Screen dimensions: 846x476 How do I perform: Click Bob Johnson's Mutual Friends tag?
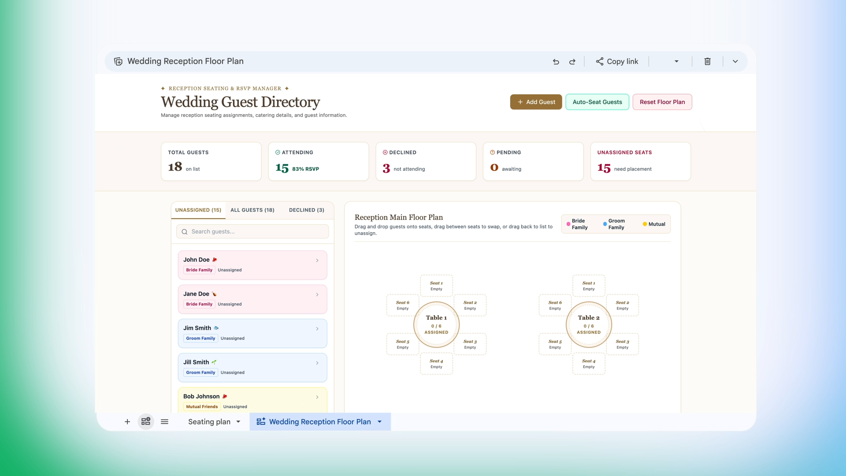(x=202, y=407)
